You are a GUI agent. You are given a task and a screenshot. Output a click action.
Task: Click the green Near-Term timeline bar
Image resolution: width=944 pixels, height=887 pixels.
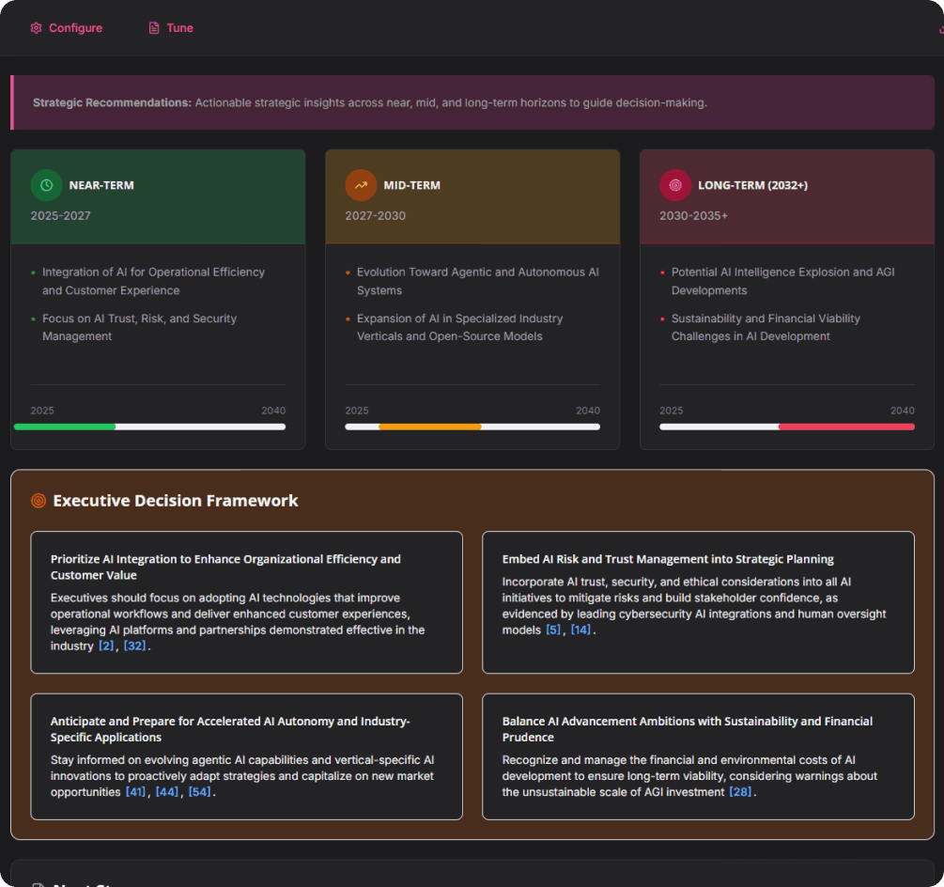click(x=65, y=427)
